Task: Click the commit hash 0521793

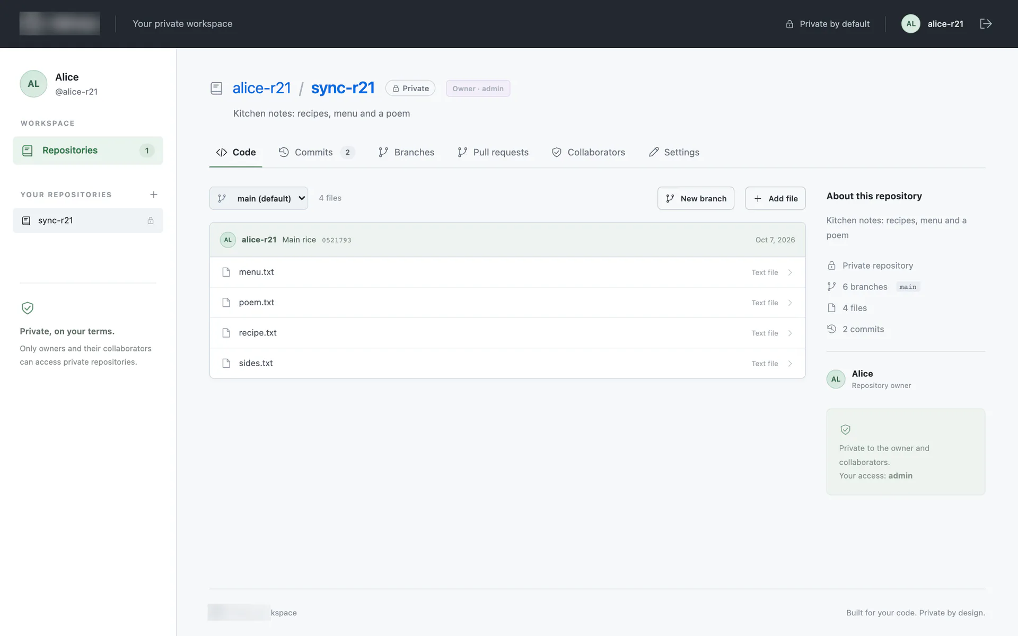Action: pos(337,240)
